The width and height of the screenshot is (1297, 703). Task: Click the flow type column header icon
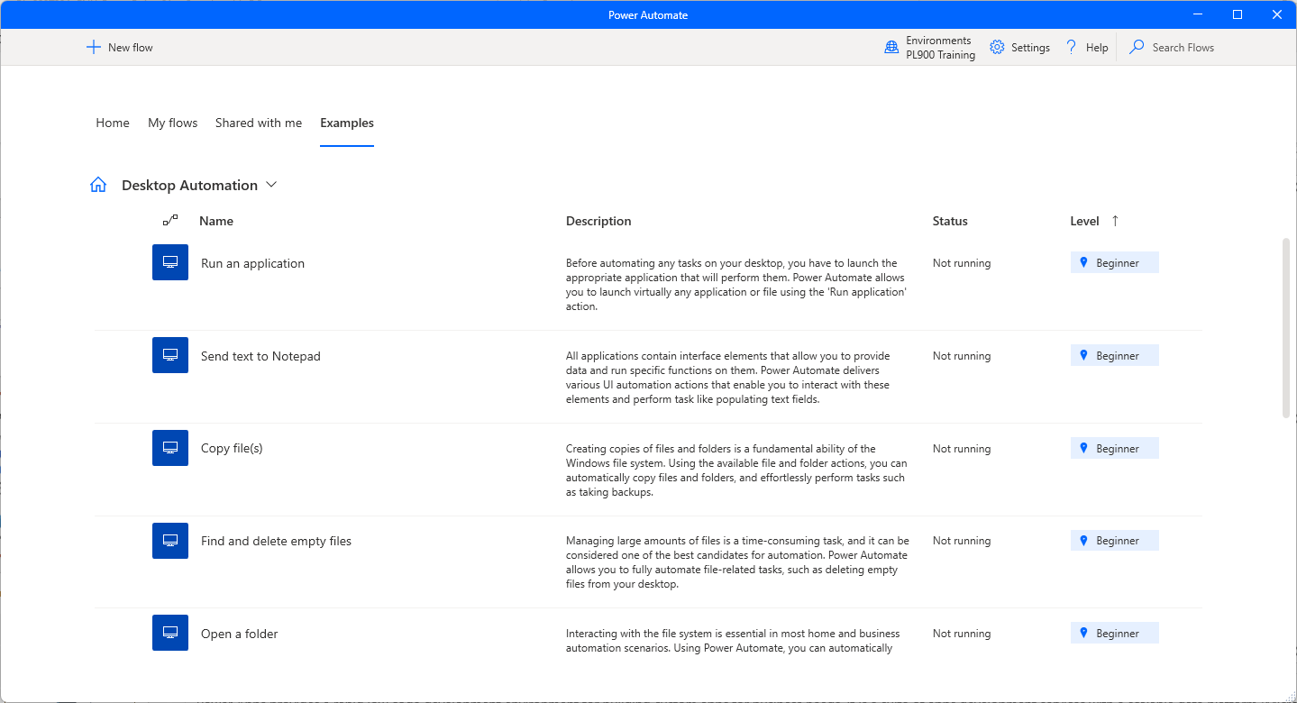170,220
